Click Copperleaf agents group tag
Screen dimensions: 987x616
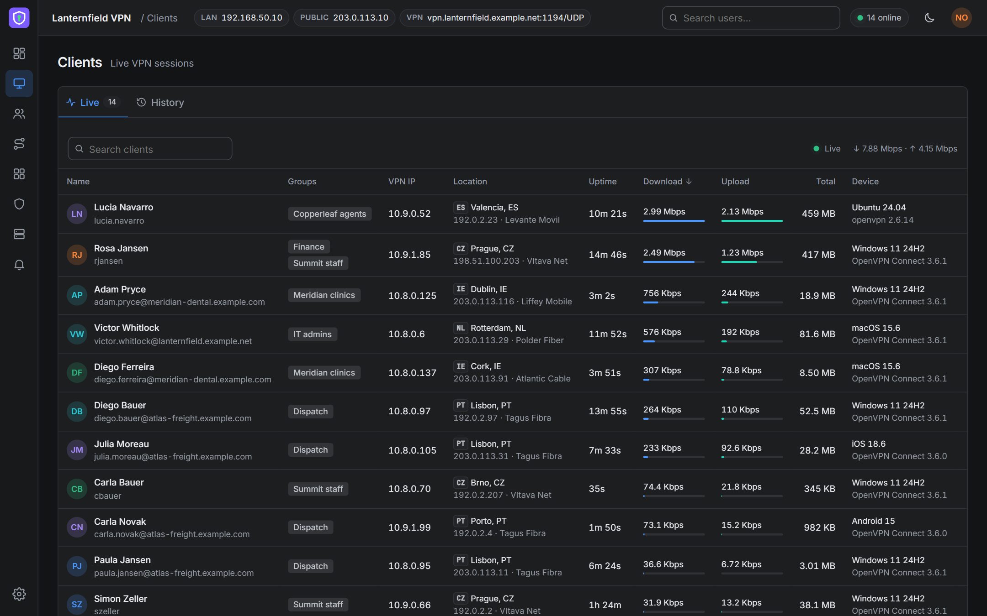click(329, 214)
